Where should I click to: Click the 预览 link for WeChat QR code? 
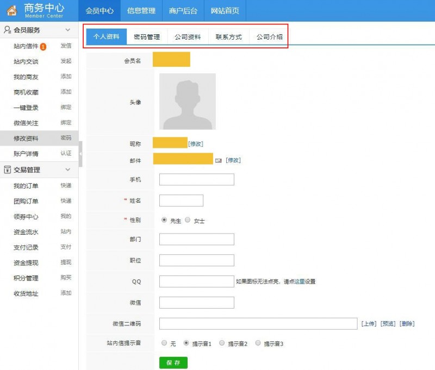[388, 324]
